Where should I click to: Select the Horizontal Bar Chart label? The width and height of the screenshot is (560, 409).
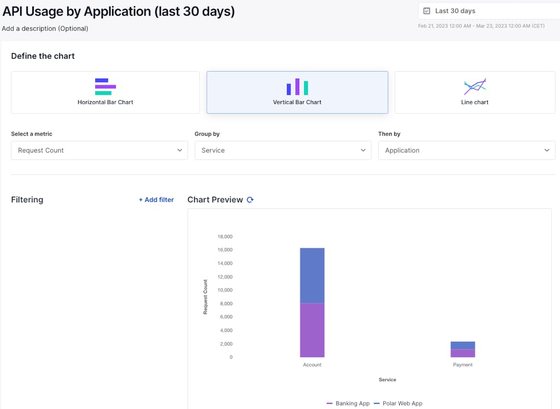tap(105, 102)
